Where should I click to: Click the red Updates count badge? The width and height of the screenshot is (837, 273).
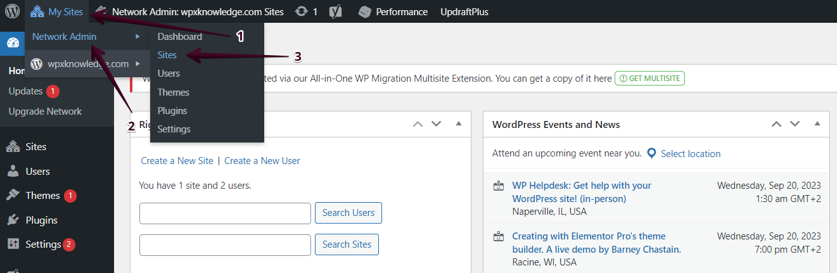coord(53,91)
